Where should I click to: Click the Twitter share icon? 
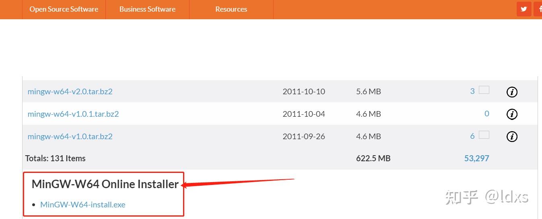tap(524, 9)
